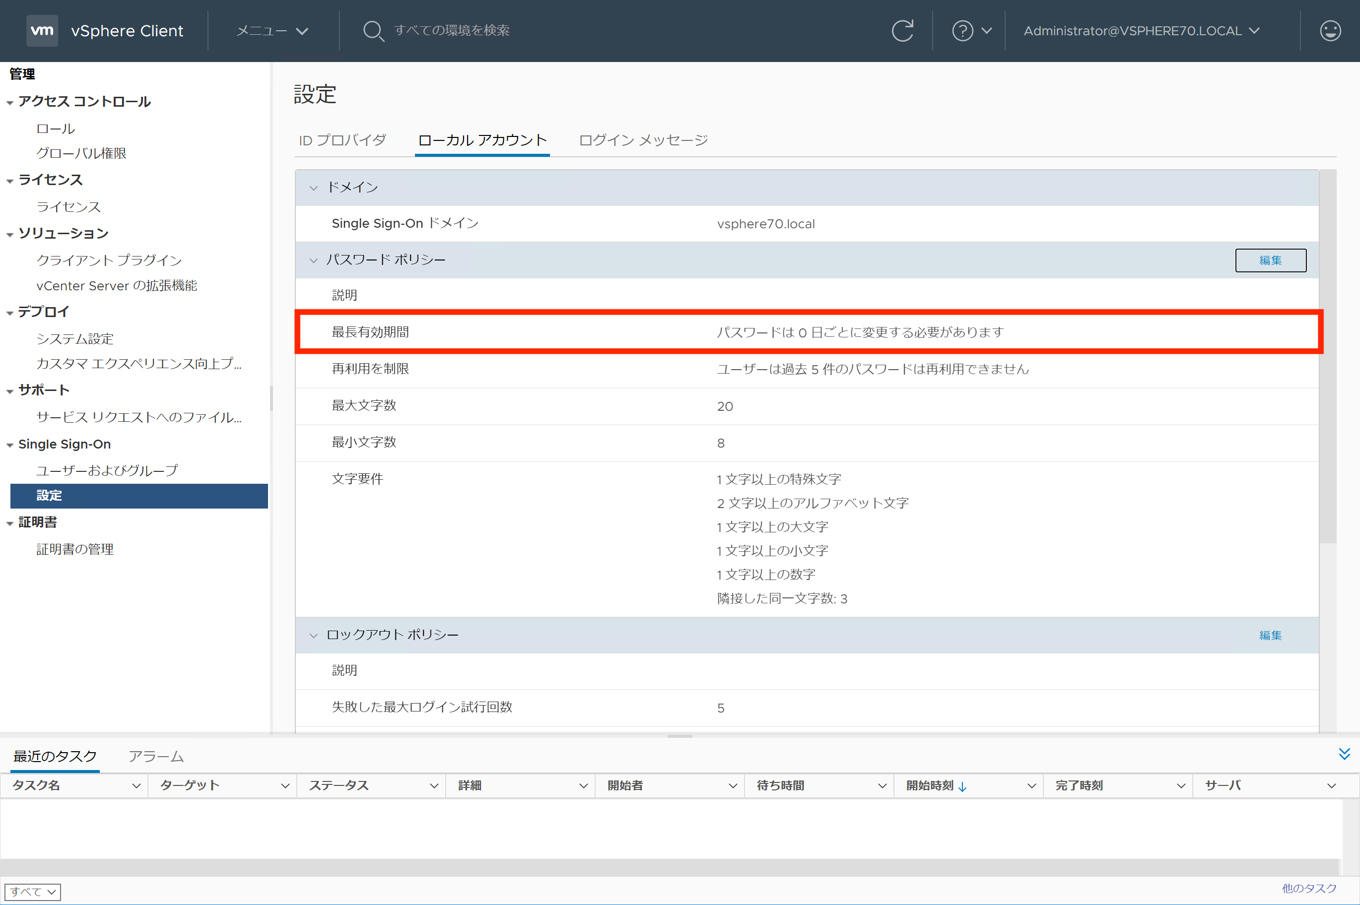Select the highlighted 設定 sidebar item

click(139, 496)
